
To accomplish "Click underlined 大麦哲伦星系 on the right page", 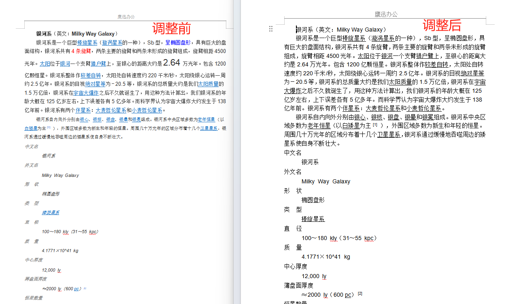I will pyautogui.click(x=383, y=108).
